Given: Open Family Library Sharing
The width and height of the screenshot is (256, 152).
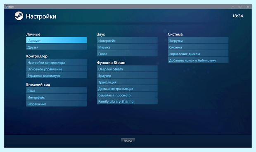Looking at the screenshot, I should (x=127, y=101).
